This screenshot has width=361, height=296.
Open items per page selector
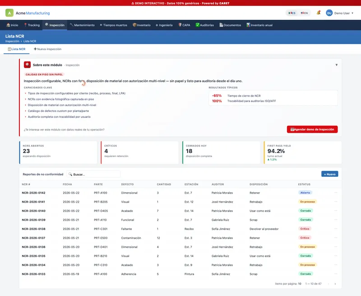click(x=300, y=284)
